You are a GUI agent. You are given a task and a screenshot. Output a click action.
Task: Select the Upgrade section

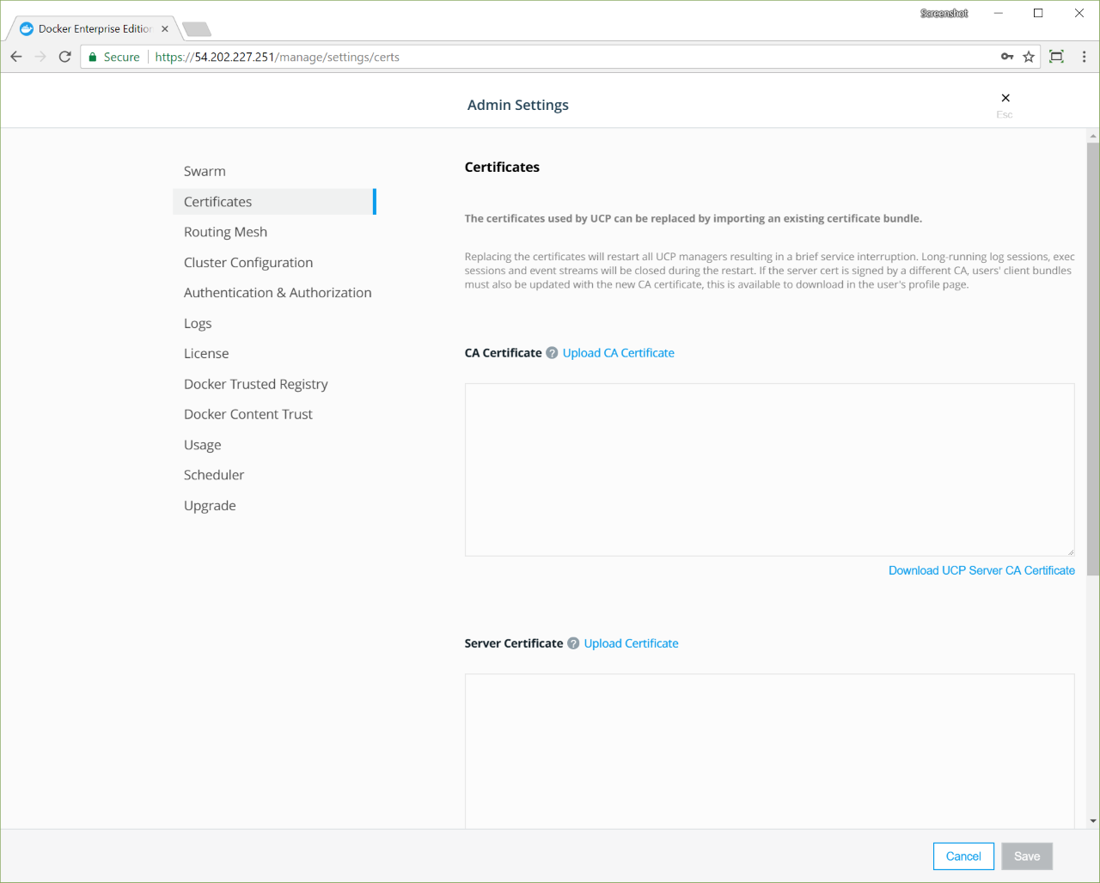[x=210, y=506]
